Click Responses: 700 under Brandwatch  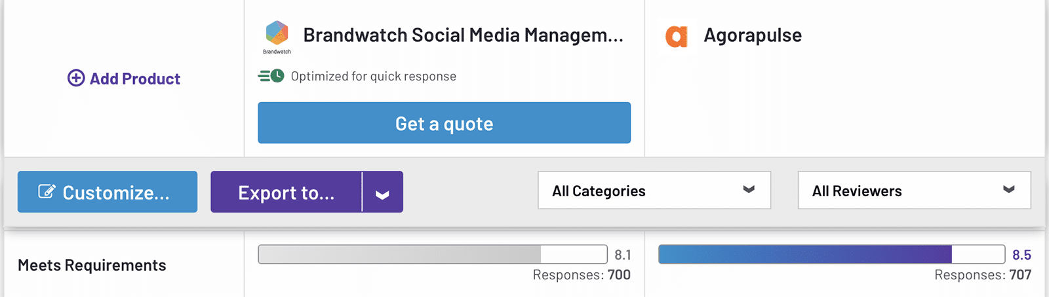(582, 275)
